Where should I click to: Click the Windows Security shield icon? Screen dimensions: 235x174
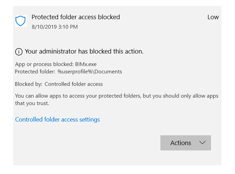(21, 21)
